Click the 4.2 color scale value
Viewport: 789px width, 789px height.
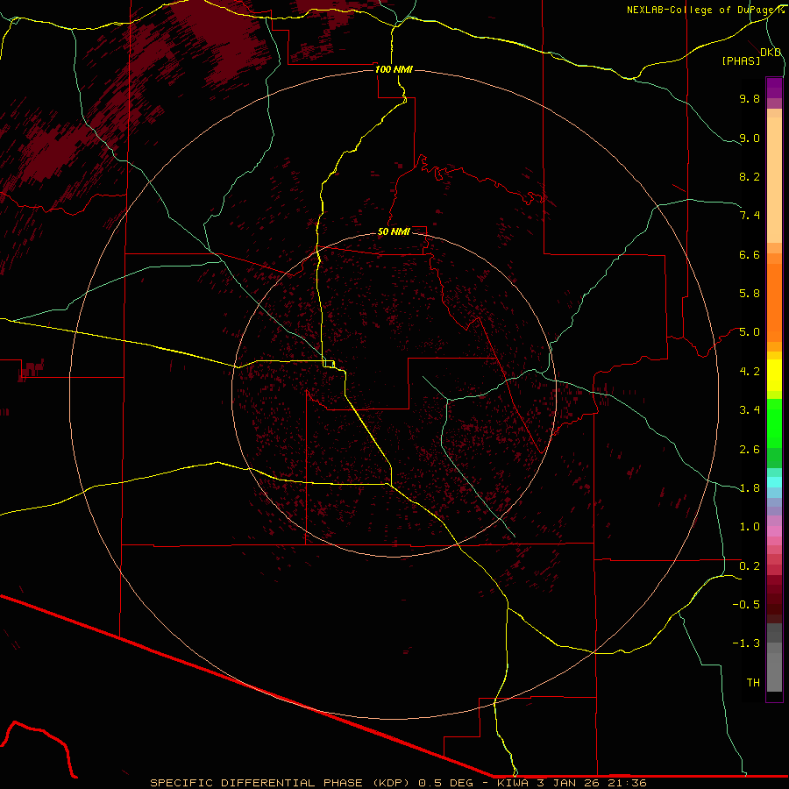750,372
